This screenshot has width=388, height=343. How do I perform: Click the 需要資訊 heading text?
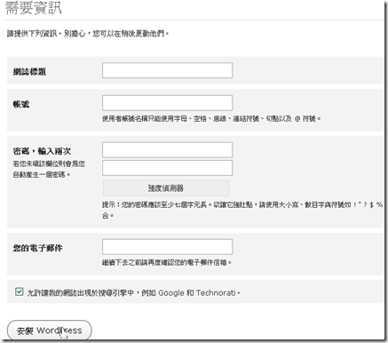[34, 8]
